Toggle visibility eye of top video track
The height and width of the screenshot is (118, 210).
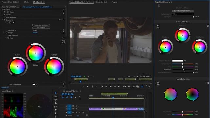(76, 106)
